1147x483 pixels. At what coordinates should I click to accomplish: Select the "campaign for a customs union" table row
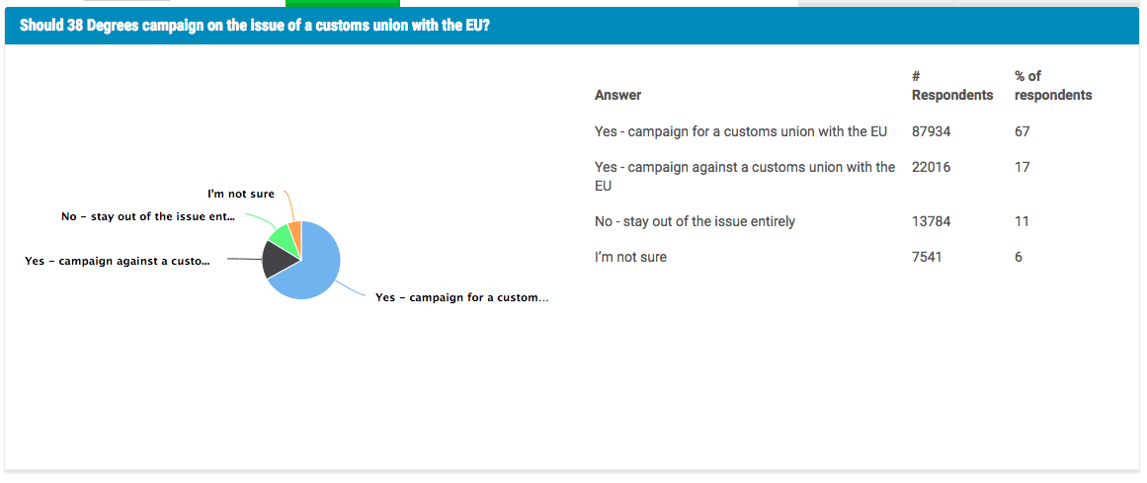740,131
